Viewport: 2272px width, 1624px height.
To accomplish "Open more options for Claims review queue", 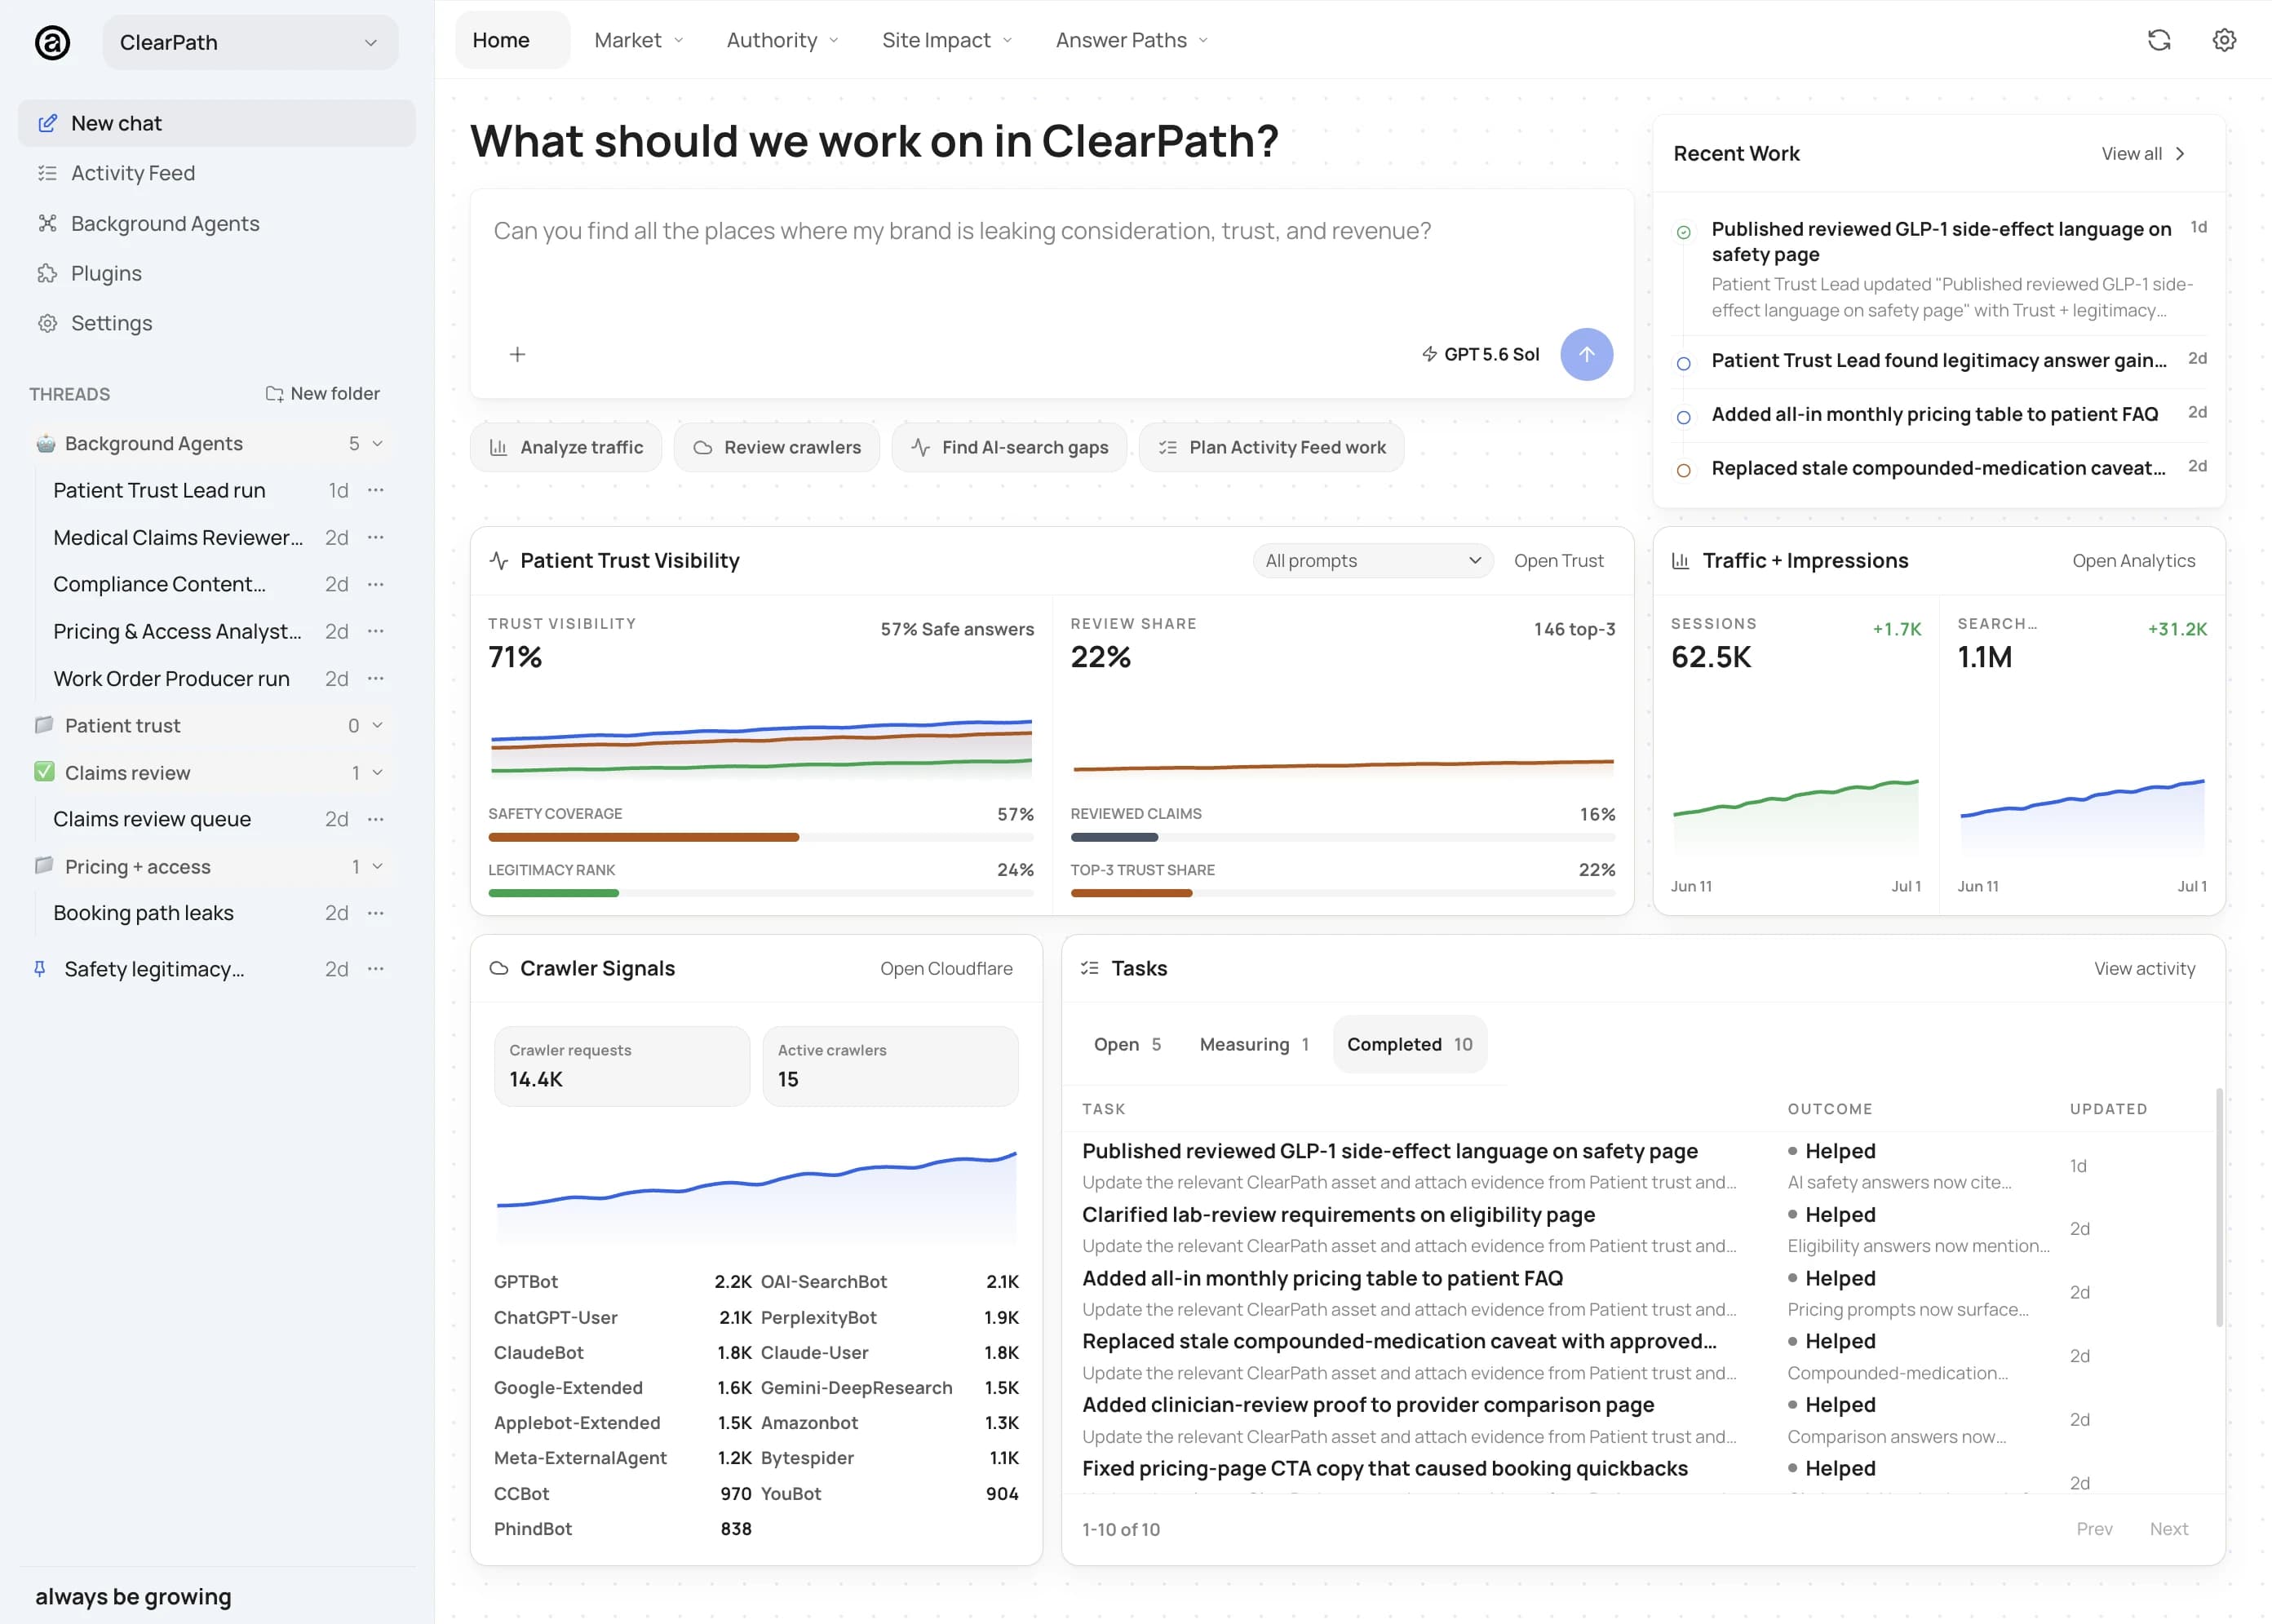I will click(x=376, y=819).
